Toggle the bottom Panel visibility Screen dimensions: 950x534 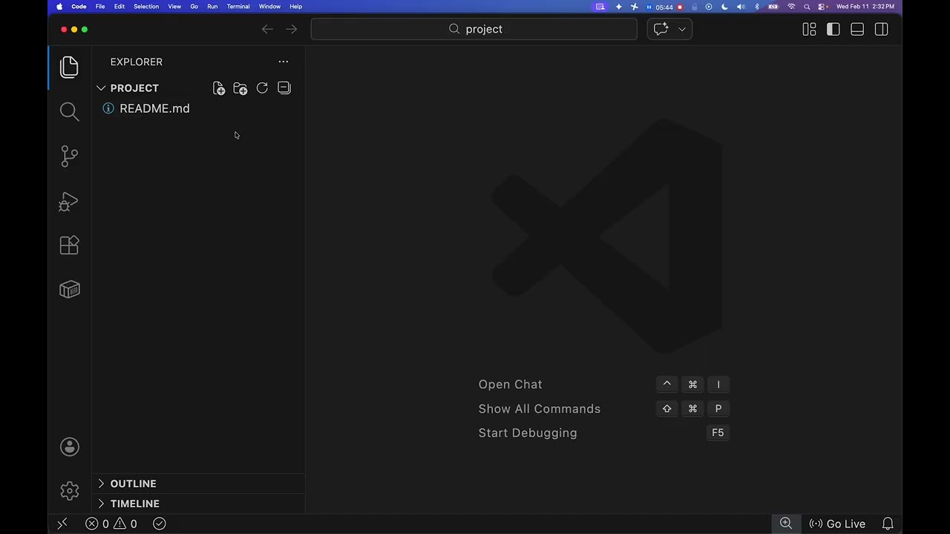pyautogui.click(x=857, y=29)
